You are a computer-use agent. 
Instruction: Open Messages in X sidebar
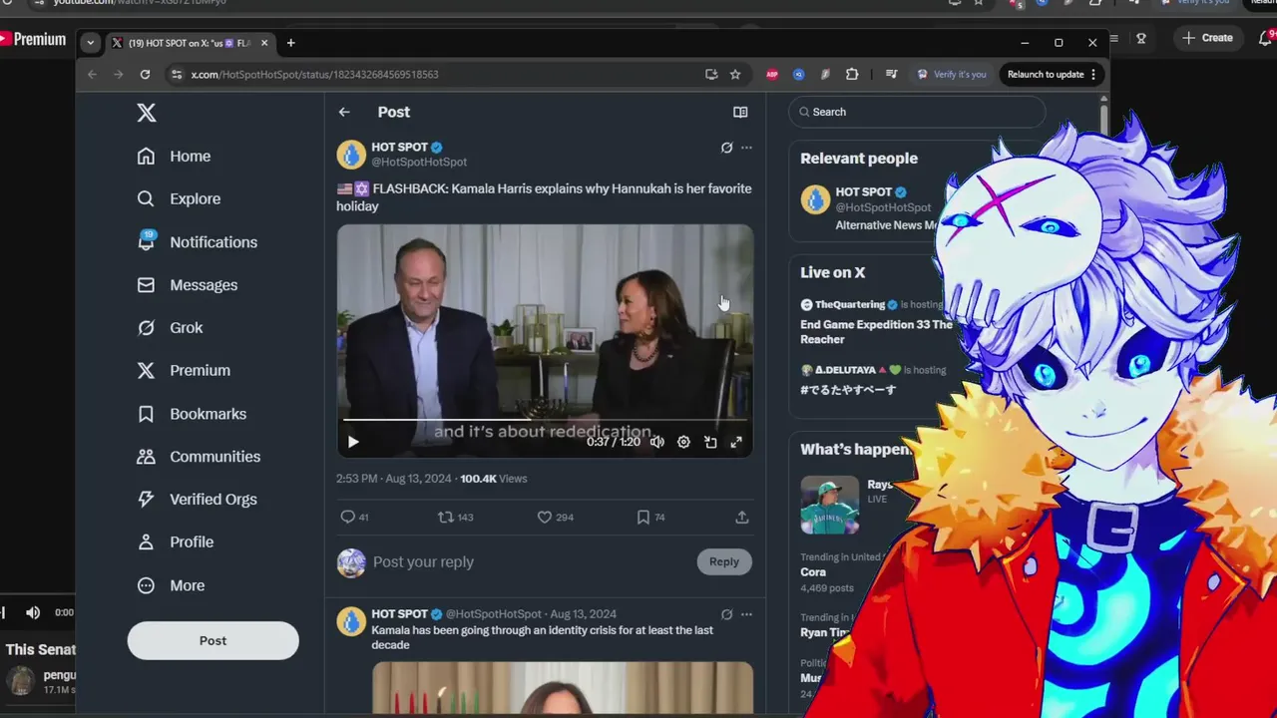click(188, 285)
